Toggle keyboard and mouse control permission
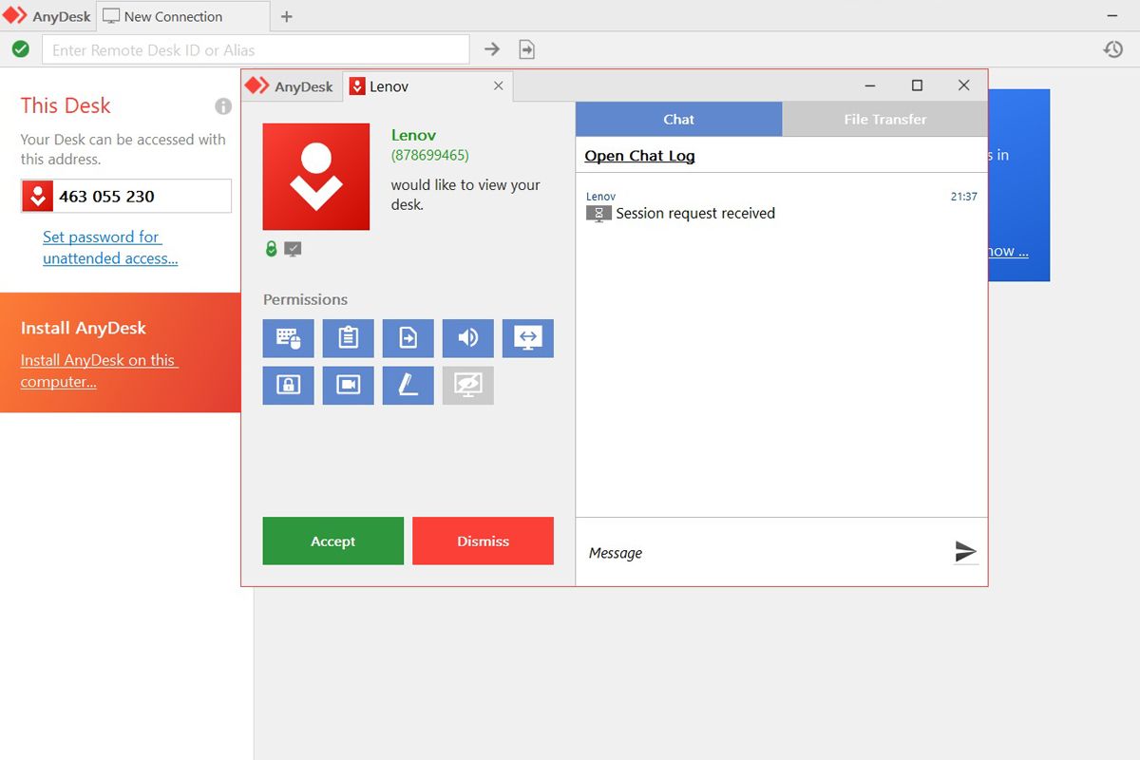Viewport: 1140px width, 760px height. 288,338
